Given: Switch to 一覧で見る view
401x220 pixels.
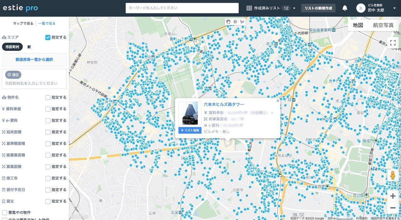Looking at the screenshot, I should click(47, 24).
